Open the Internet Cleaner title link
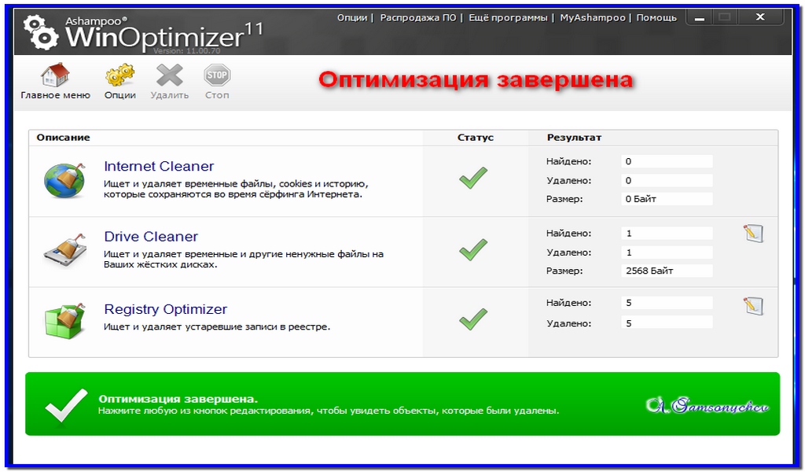This screenshot has height=472, width=805. (159, 167)
